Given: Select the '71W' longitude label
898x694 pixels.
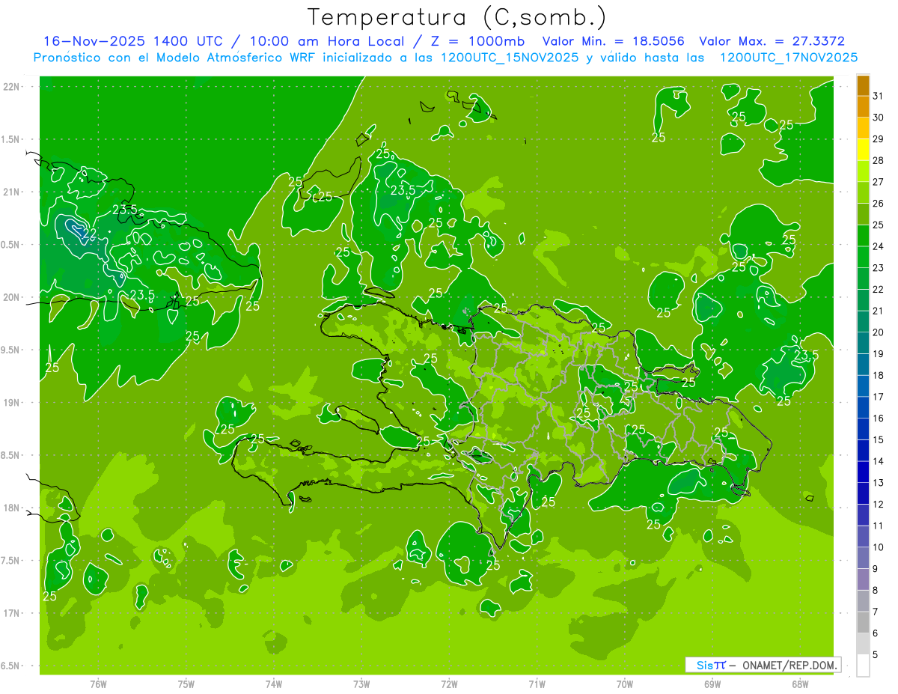Looking at the screenshot, I should (x=537, y=683).
